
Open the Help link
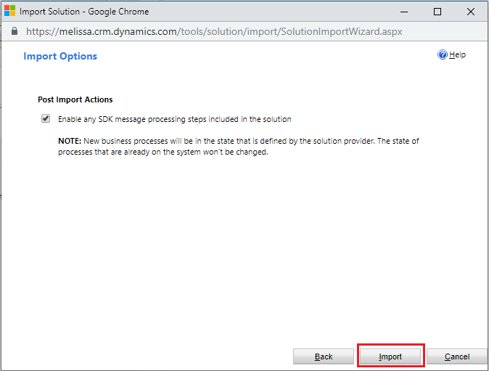457,55
